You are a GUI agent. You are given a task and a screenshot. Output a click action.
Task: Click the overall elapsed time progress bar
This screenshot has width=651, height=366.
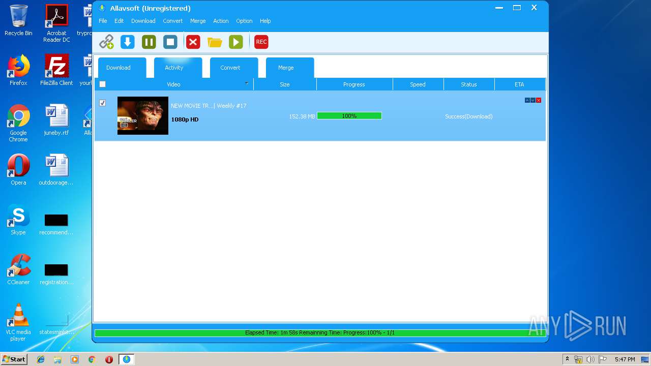(320, 333)
